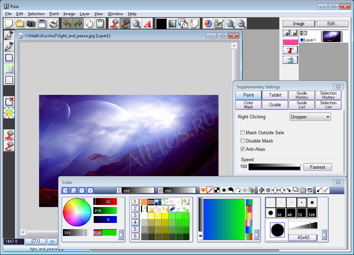The image size is (354, 255).
Task: Uncheck the Anti-Alias checkbox
Action: (x=242, y=149)
